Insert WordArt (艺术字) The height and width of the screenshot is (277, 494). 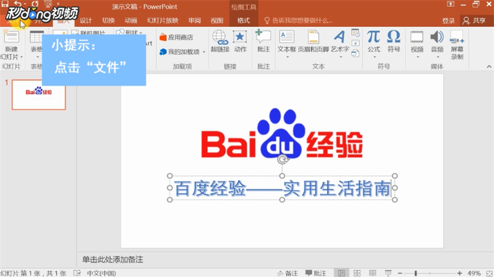pyautogui.click(x=340, y=41)
